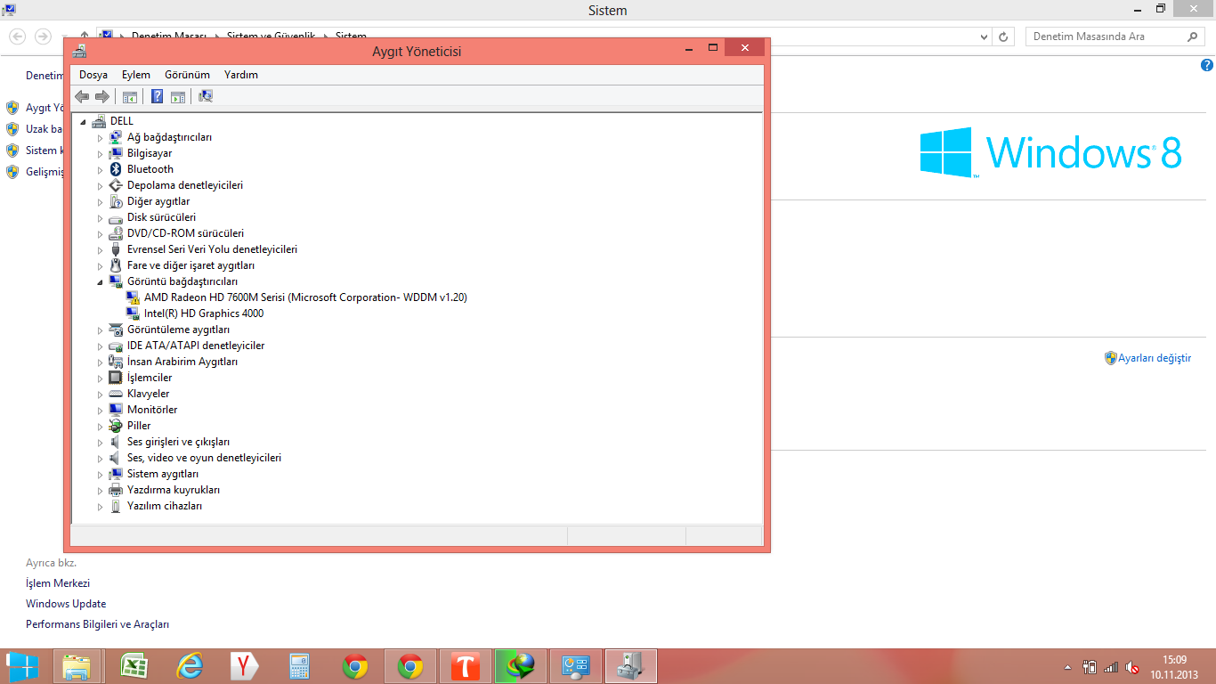Click the Back arrow in Aygıt Yöneticisi toolbar

(x=82, y=96)
